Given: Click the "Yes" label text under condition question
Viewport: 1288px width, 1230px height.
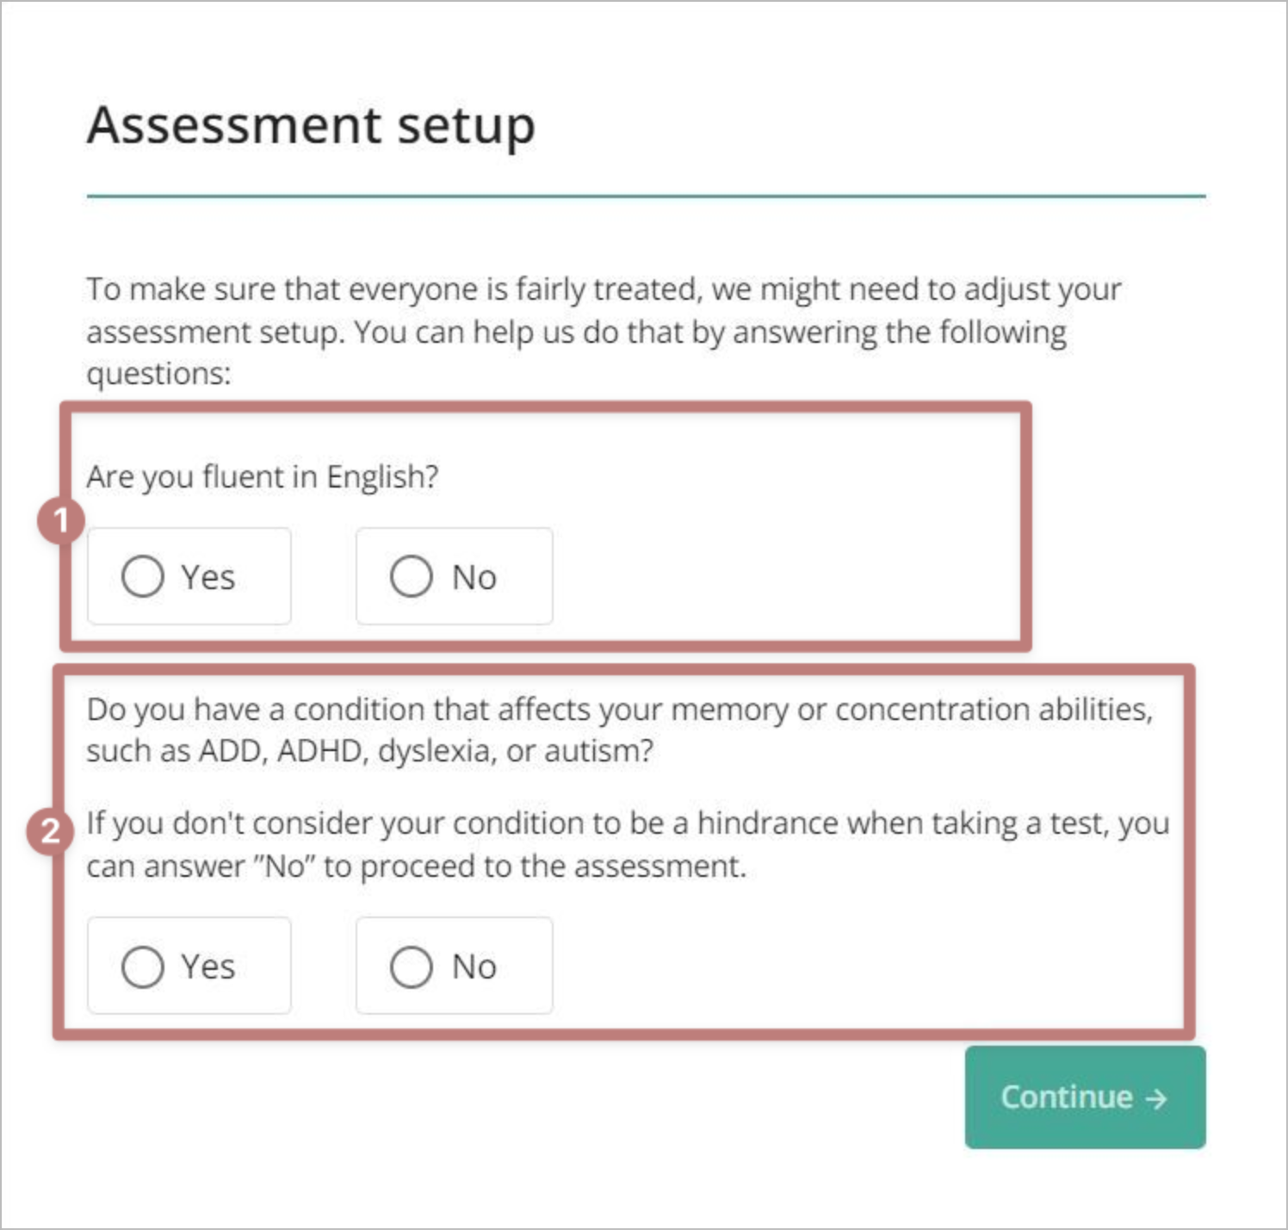Looking at the screenshot, I should [207, 967].
